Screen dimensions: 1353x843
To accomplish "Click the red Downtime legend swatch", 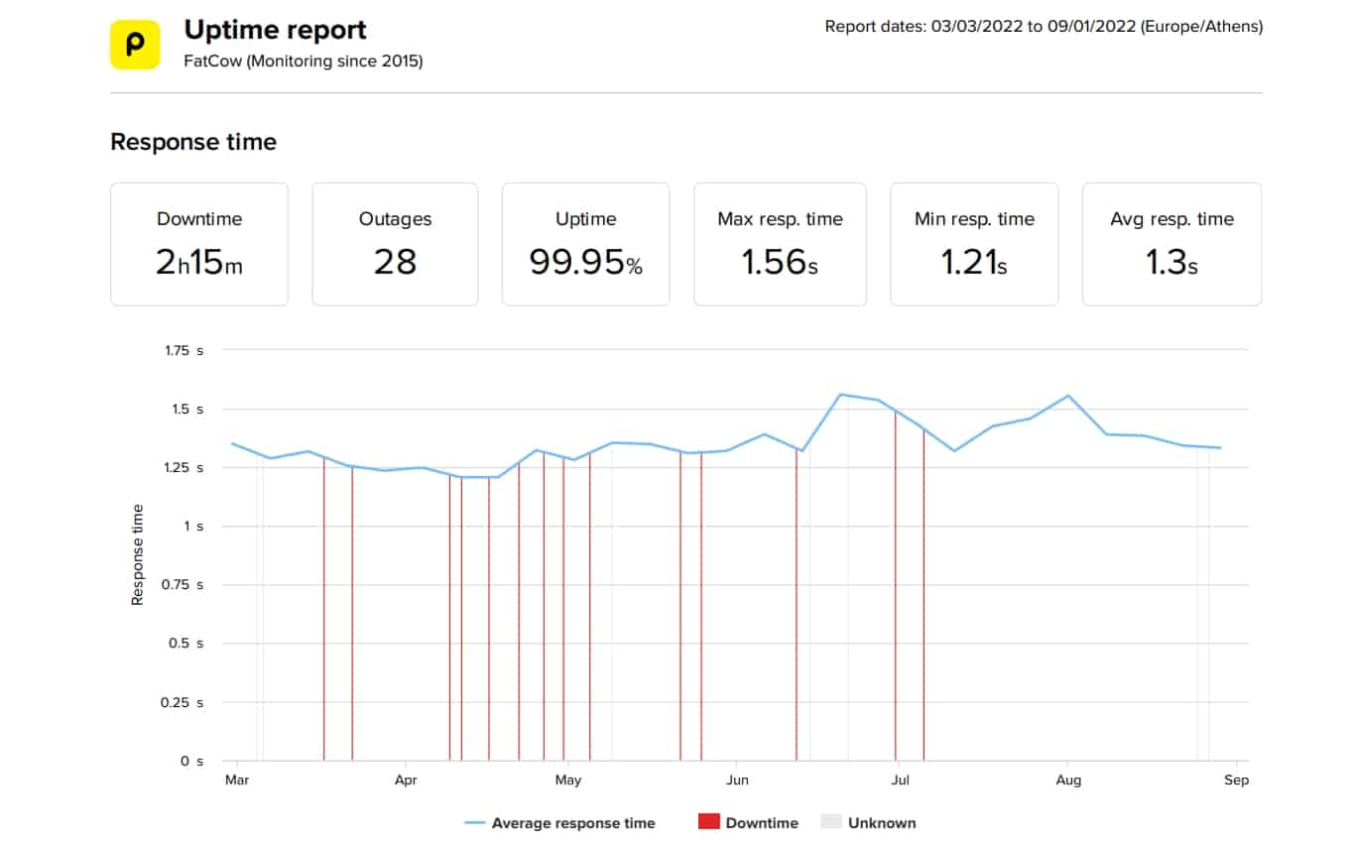I will click(708, 822).
